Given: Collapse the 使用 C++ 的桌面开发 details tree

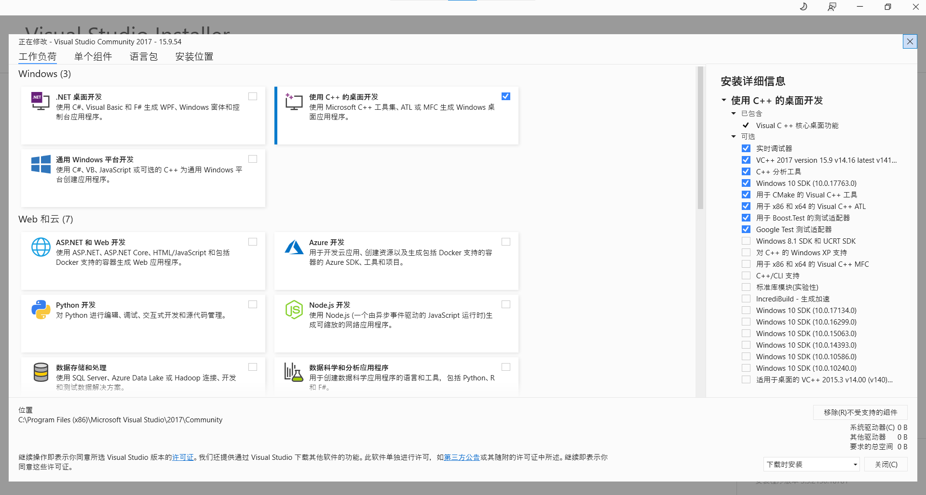Looking at the screenshot, I should click(x=724, y=100).
